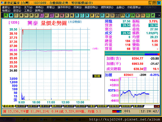The width and height of the screenshot is (162, 122).
Task: Select the cyan 核 toolbar icon
Action: point(102,15)
